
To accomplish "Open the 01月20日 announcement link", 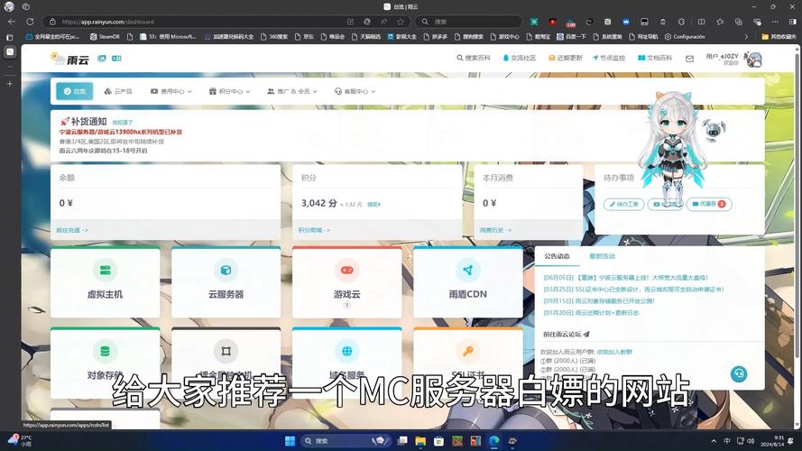I will [x=591, y=313].
